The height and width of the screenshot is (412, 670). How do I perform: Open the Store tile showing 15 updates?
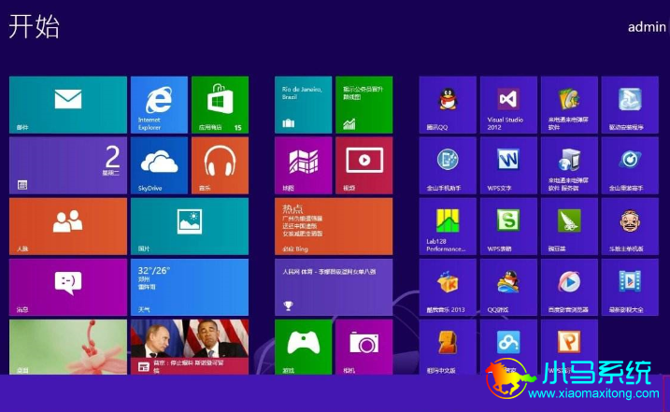point(220,105)
